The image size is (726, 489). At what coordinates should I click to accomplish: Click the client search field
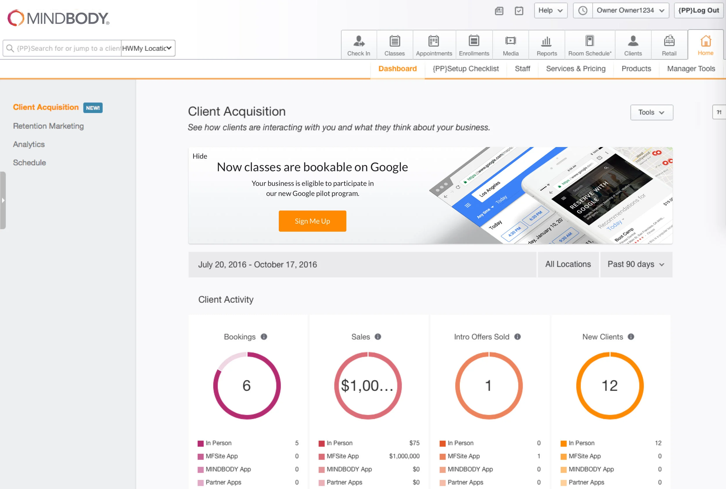[x=62, y=48]
